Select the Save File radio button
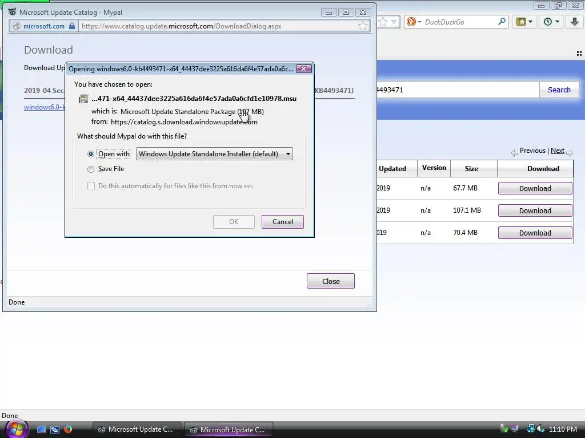 click(x=91, y=169)
